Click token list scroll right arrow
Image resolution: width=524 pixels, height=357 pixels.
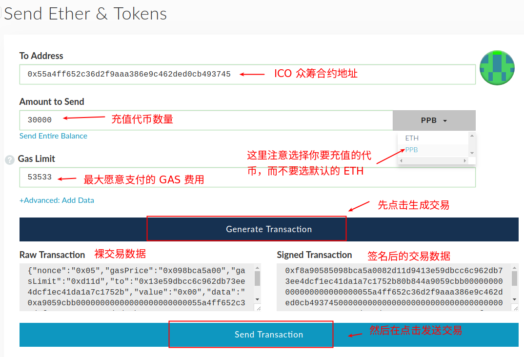point(465,160)
